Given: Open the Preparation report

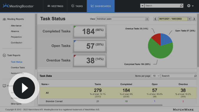Looking at the screenshot, I should [x=16, y=37].
